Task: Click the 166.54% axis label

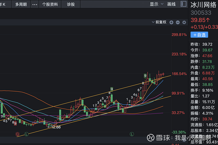Action: (179, 74)
